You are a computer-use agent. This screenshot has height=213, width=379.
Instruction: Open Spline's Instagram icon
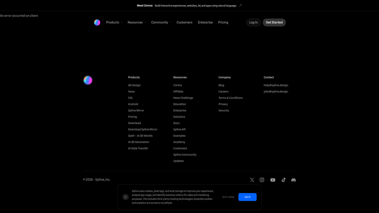[x=262, y=180]
